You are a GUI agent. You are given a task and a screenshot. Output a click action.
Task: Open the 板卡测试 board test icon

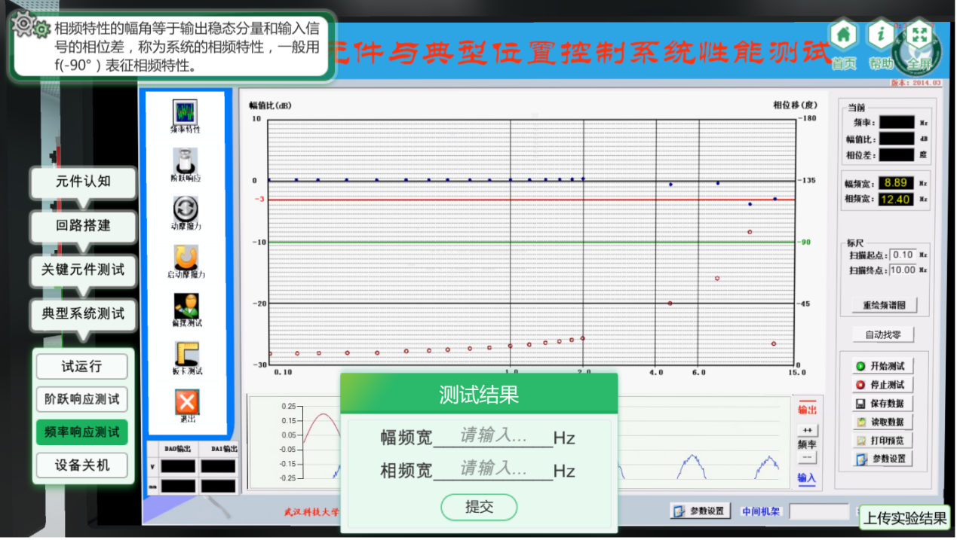[x=186, y=355]
